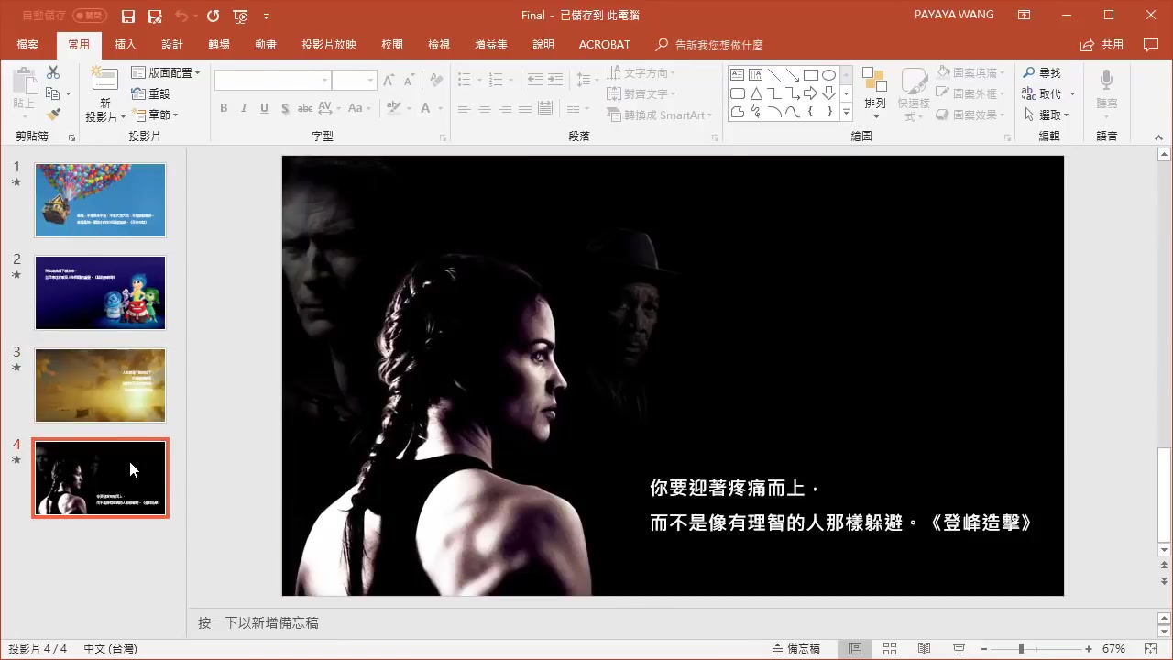
Task: Select the triangle shape in shapes gallery
Action: (756, 93)
